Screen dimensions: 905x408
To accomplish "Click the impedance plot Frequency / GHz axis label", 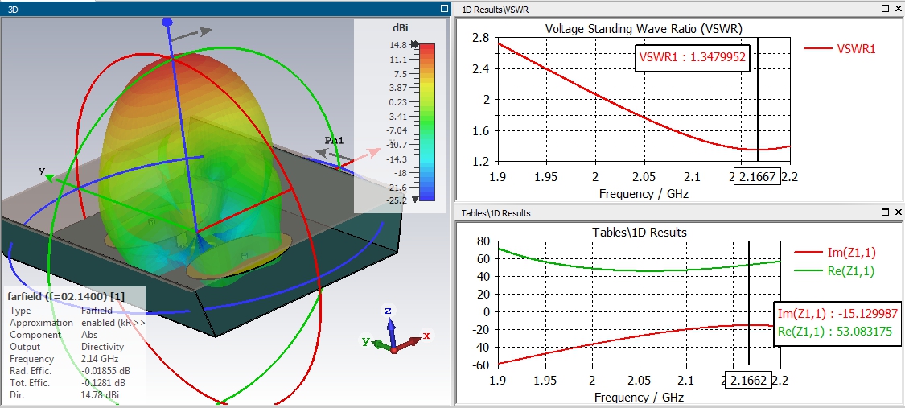I will [639, 397].
